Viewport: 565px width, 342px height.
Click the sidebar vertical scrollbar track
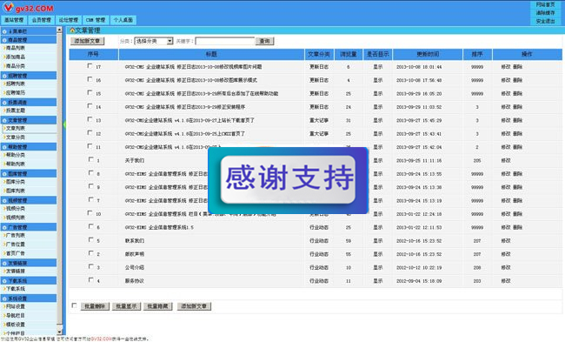[59, 180]
